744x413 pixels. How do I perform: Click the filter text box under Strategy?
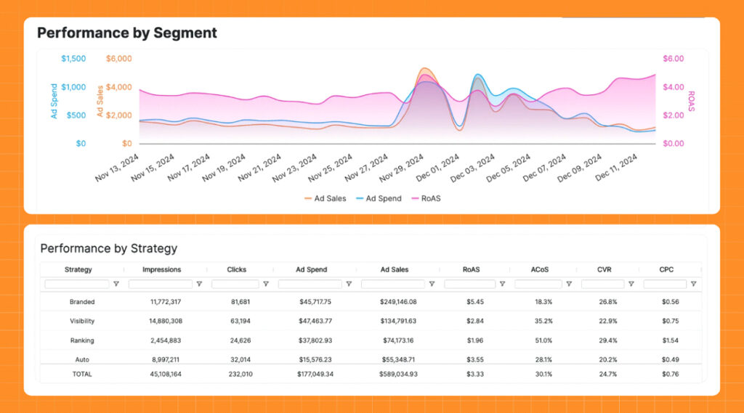(77, 285)
